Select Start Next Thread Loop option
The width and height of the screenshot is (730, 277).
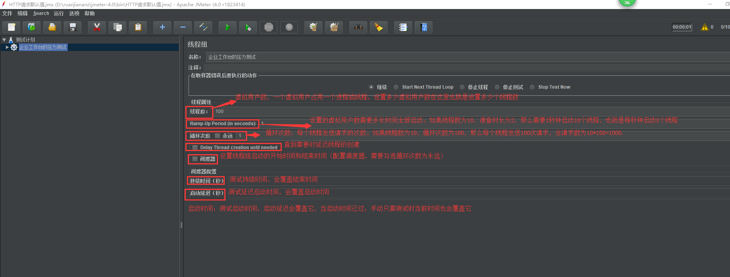coord(396,87)
